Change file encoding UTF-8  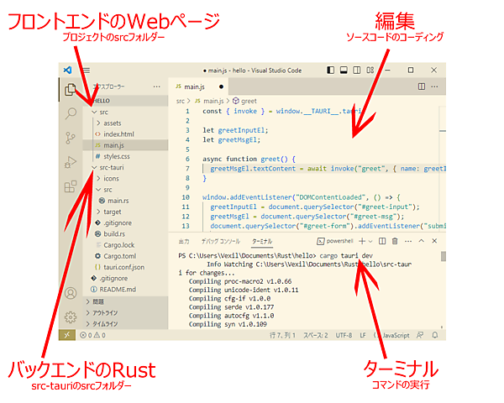[x=344, y=335]
